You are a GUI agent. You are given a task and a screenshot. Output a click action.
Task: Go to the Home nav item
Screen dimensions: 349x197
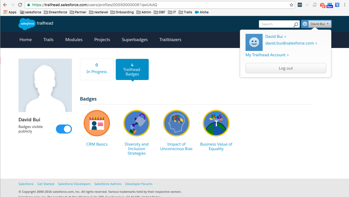[26, 40]
